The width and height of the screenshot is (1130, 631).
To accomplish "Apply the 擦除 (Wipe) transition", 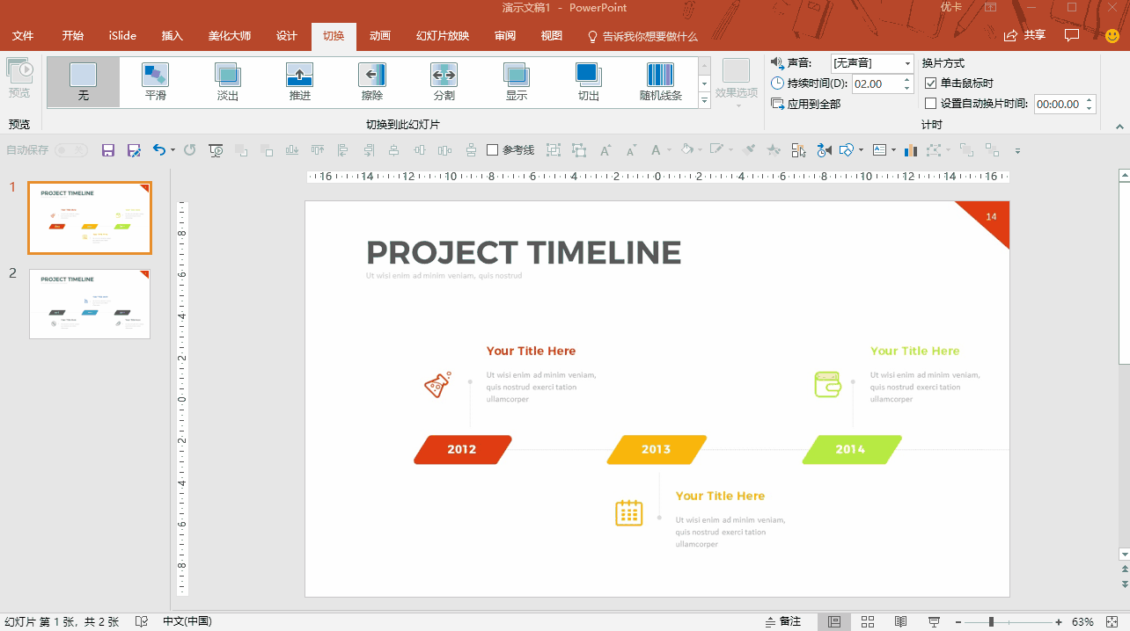I will click(x=372, y=82).
